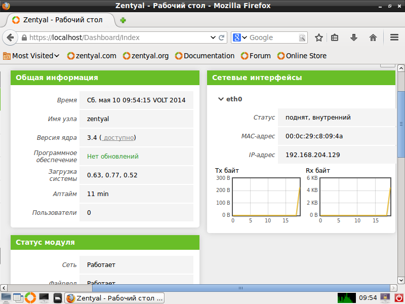
Task: Click the Rx байт traffic graph
Action: click(x=355, y=197)
